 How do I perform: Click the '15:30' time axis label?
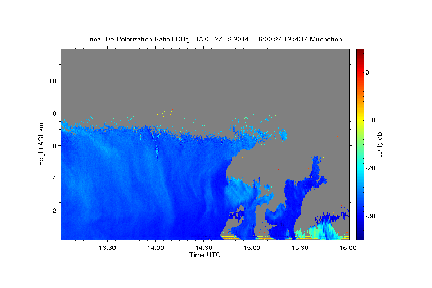click(300, 248)
